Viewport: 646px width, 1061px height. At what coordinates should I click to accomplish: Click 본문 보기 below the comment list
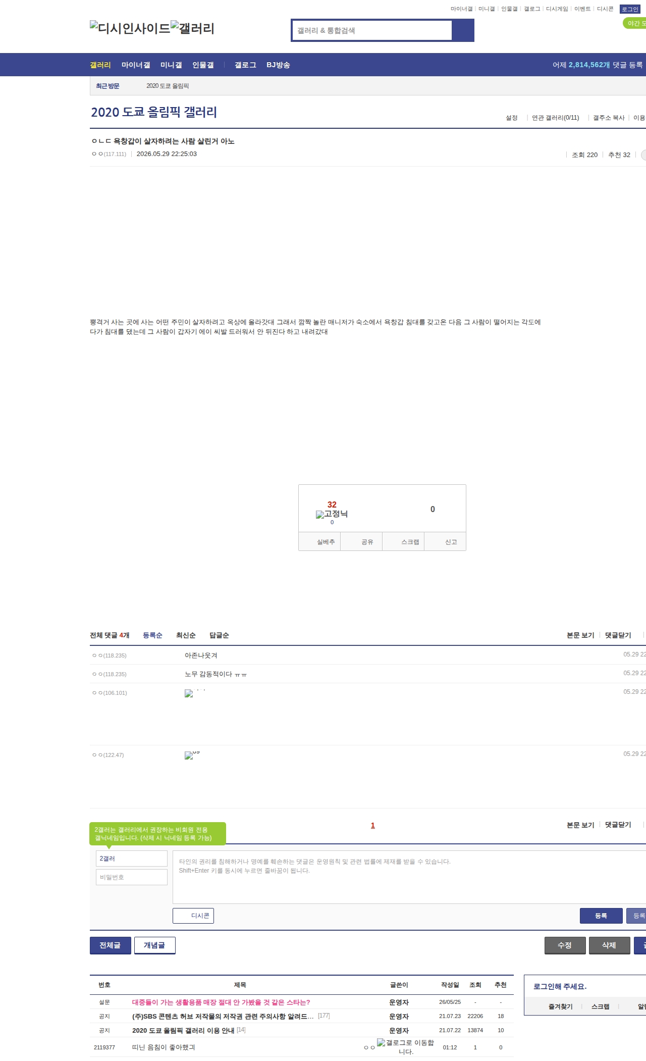(580, 825)
